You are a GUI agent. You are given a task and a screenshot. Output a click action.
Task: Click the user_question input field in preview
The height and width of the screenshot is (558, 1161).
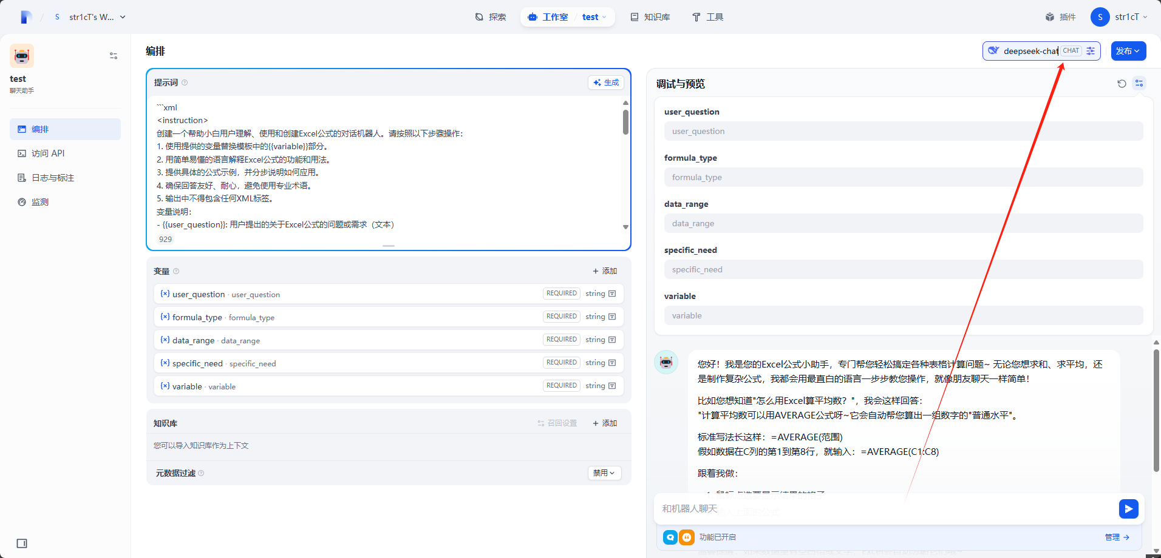click(x=904, y=131)
